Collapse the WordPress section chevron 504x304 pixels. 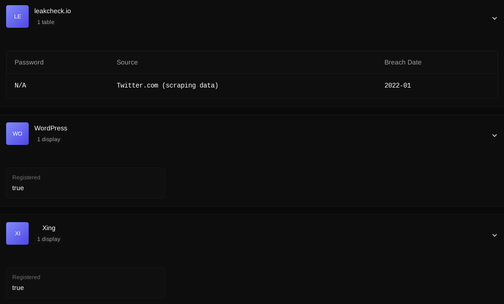pyautogui.click(x=494, y=136)
